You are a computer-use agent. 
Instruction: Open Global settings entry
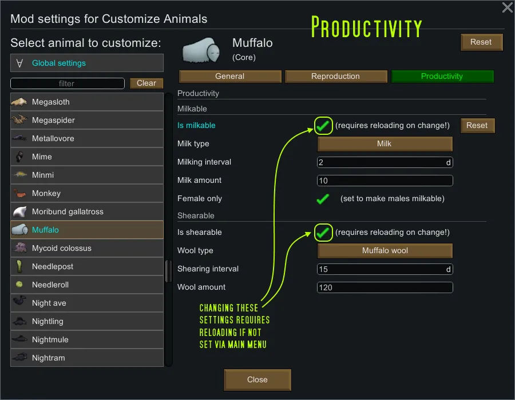87,63
